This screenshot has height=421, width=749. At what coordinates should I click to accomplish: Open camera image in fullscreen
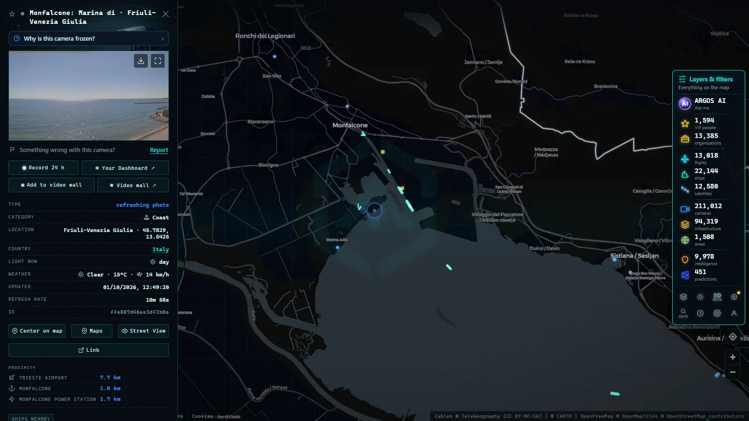coord(158,61)
